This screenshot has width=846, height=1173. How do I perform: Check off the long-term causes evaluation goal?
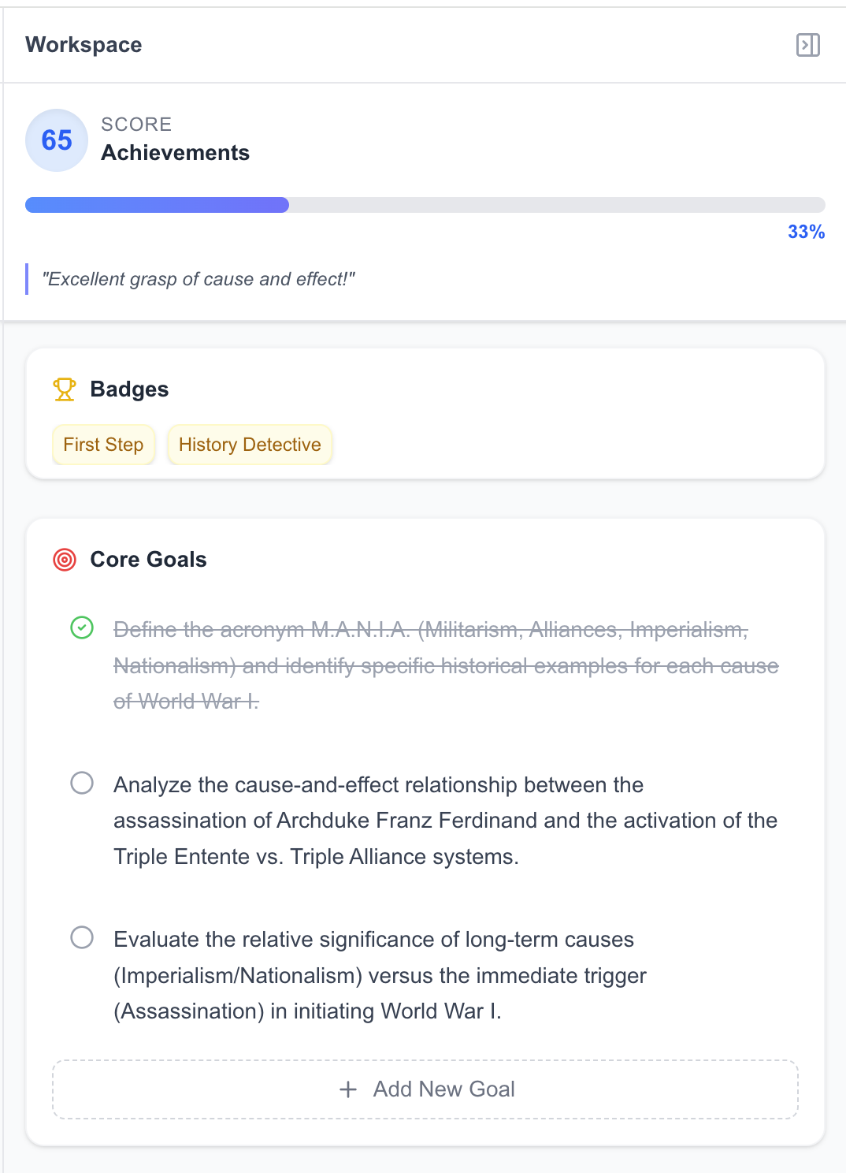click(82, 937)
